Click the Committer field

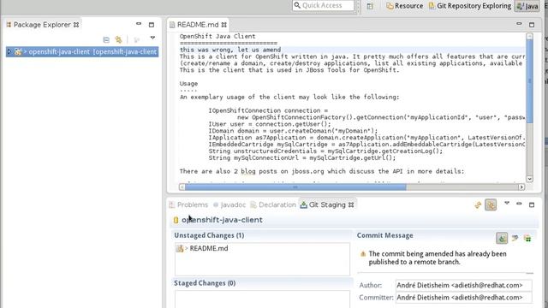pos(464,298)
